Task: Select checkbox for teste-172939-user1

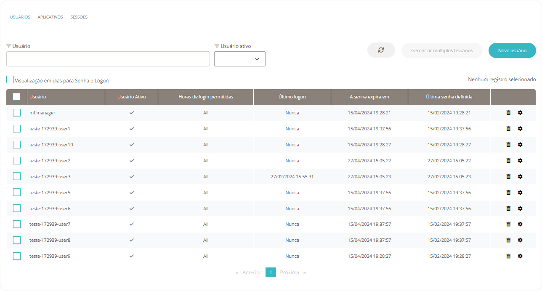Action: [x=17, y=129]
